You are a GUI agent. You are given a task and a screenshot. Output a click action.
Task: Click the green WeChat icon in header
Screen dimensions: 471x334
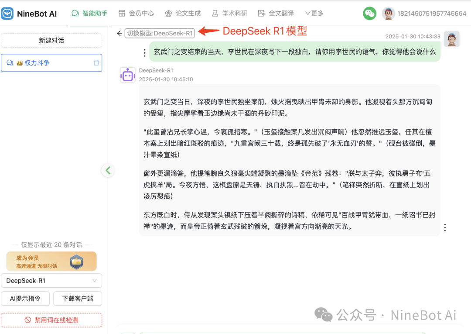[x=369, y=14]
